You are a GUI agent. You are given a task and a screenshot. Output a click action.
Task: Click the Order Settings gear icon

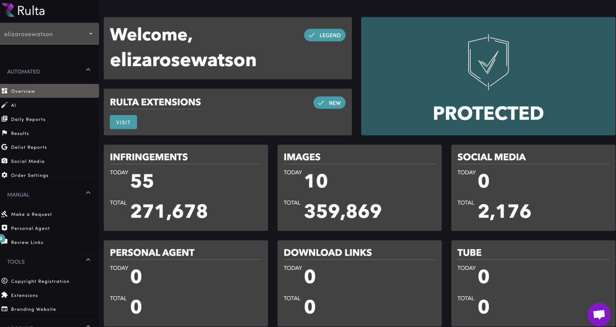pyautogui.click(x=5, y=175)
